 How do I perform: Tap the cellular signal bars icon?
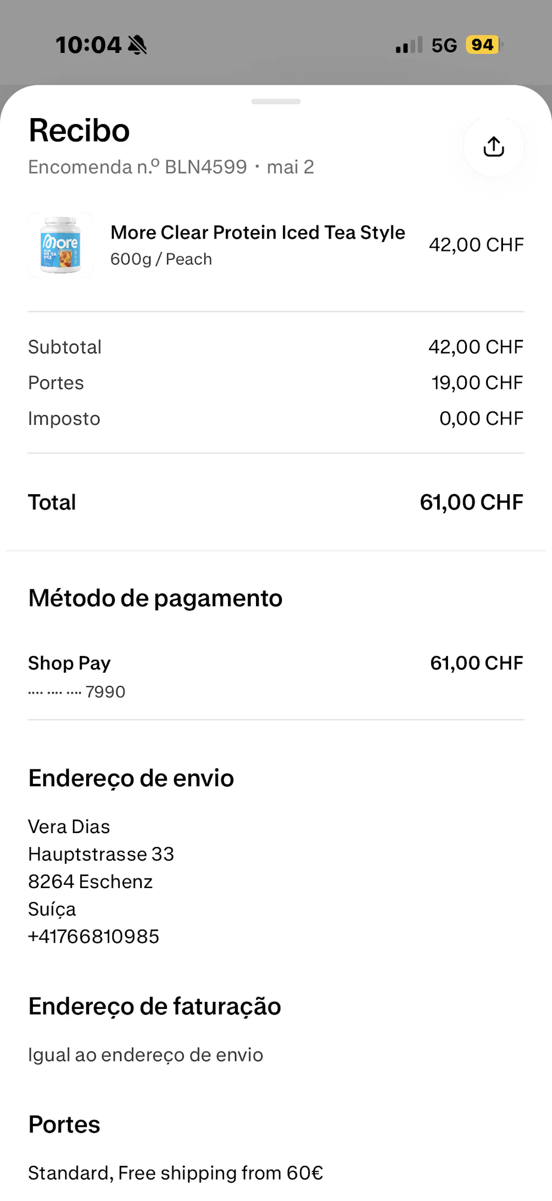coord(409,45)
